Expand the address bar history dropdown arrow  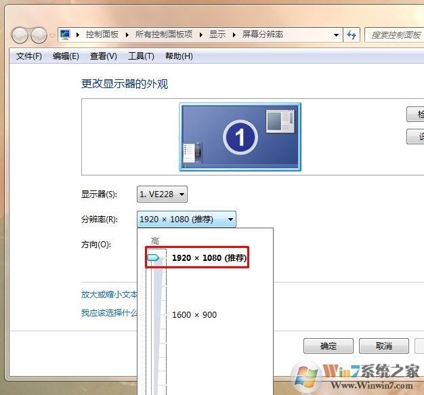click(337, 35)
